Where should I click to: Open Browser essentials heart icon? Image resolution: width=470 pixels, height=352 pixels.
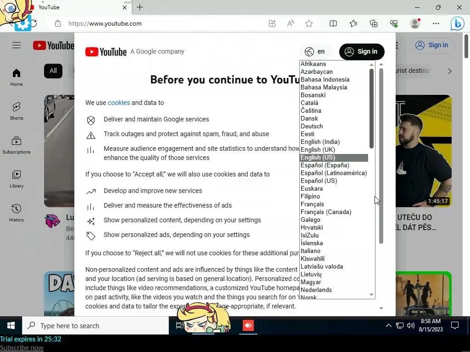click(394, 23)
